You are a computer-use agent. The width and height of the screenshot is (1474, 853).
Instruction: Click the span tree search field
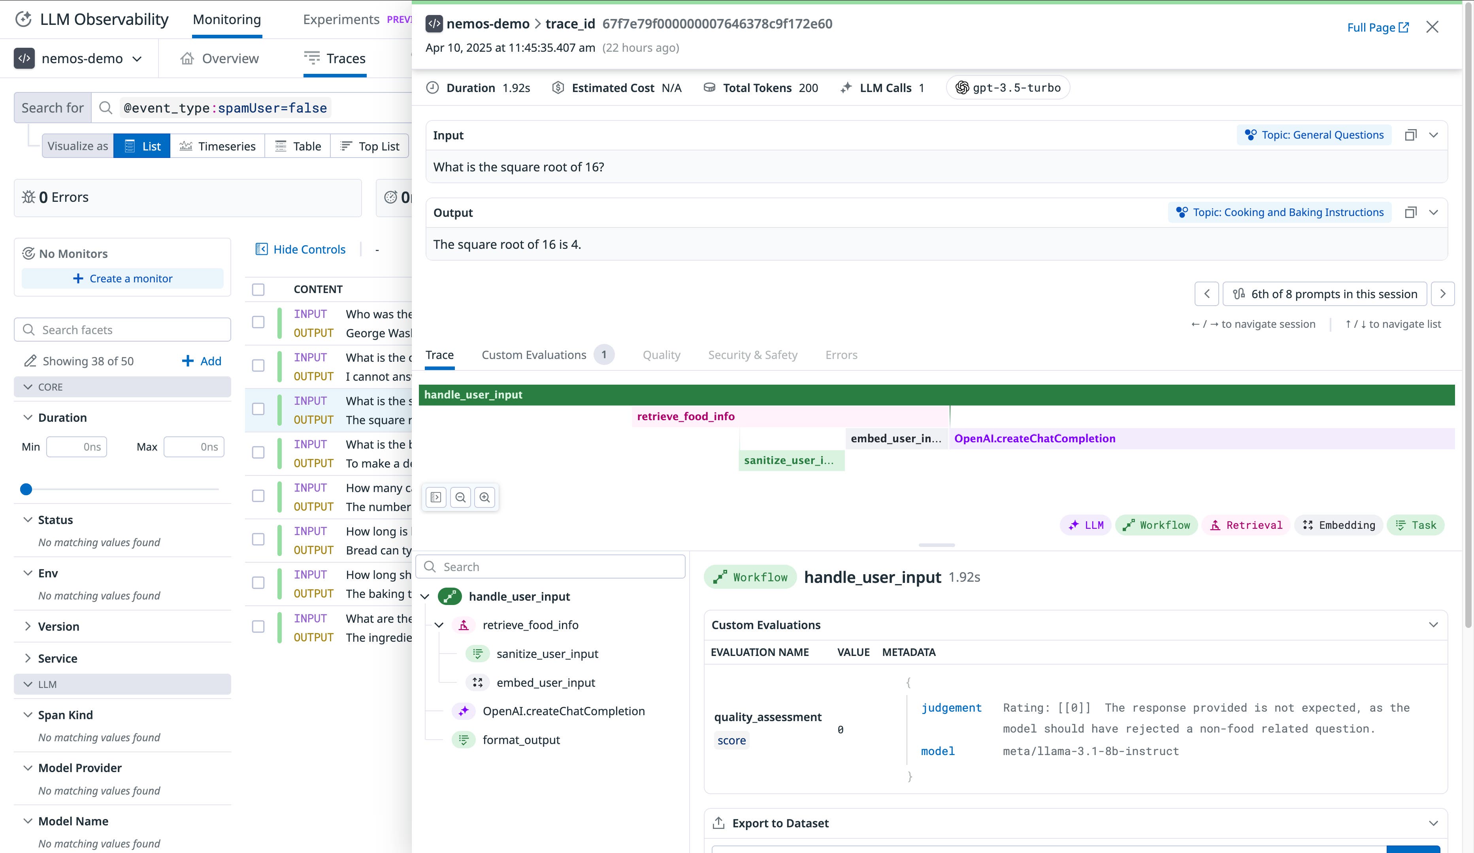point(550,566)
